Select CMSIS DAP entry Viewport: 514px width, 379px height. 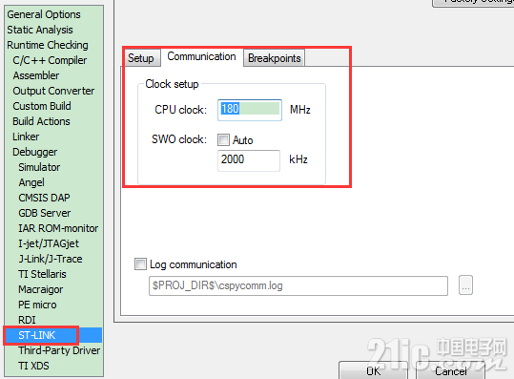44,198
